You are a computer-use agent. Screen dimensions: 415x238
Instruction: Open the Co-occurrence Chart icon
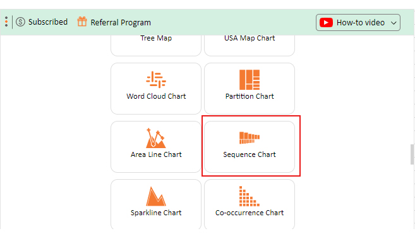coord(250,196)
